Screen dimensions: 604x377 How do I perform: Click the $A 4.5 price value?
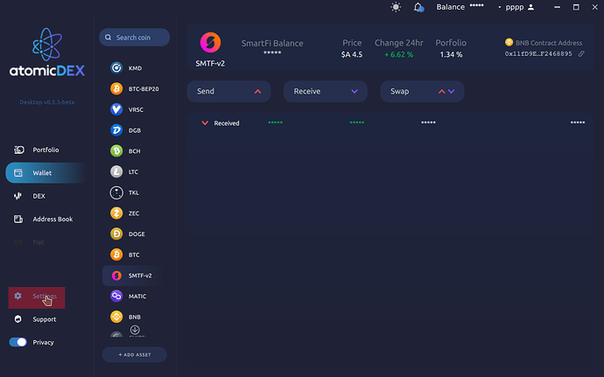point(352,55)
